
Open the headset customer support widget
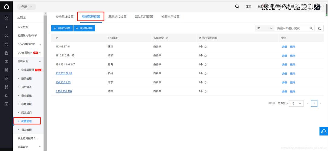323,131
